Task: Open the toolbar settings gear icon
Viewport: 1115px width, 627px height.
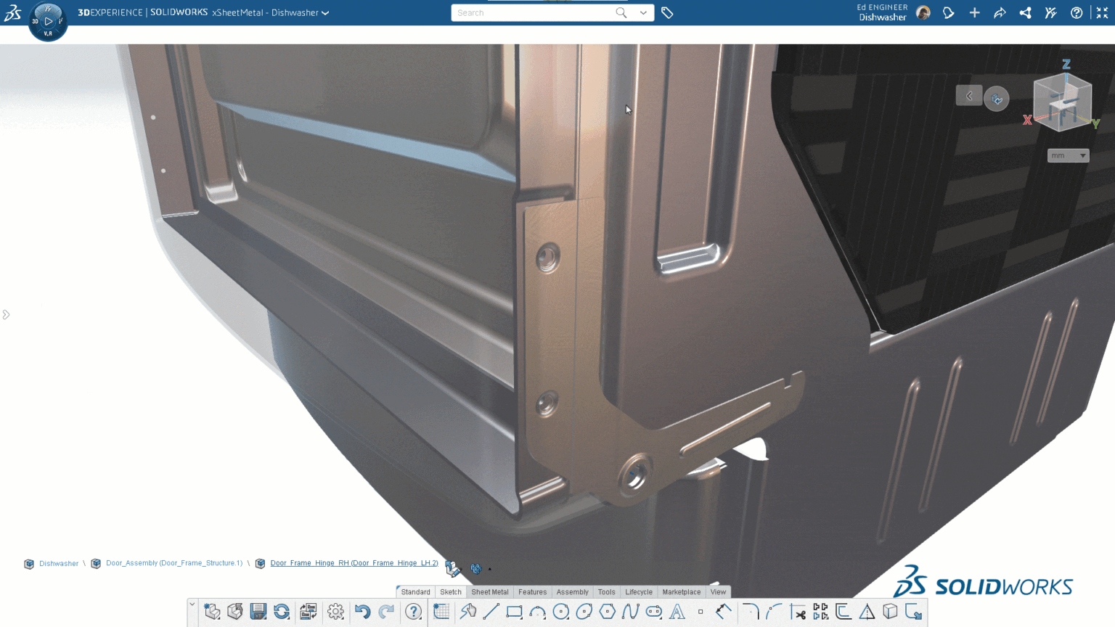Action: click(x=335, y=612)
